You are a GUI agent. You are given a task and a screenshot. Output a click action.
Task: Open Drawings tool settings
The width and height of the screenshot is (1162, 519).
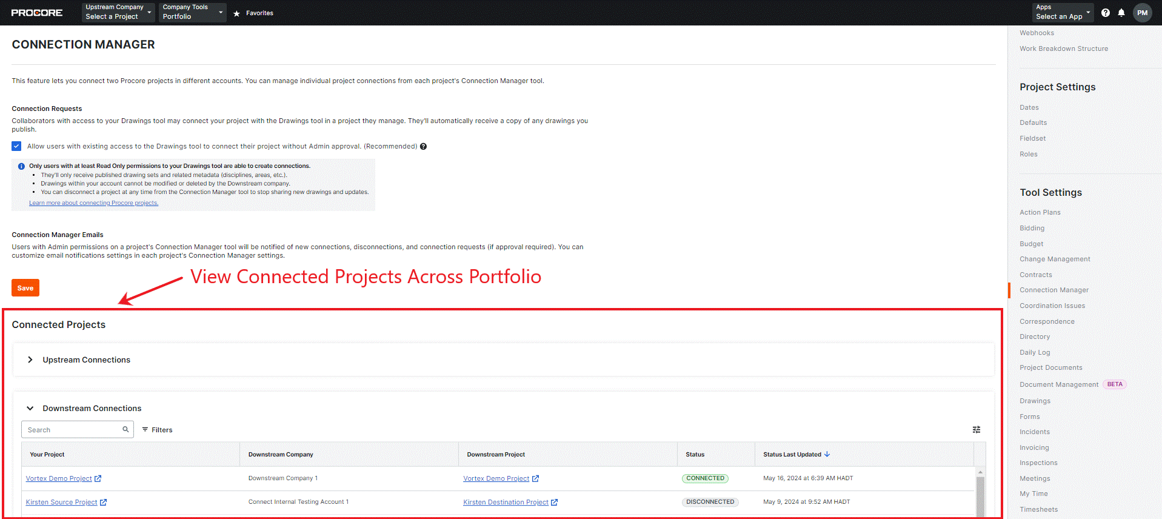point(1035,401)
